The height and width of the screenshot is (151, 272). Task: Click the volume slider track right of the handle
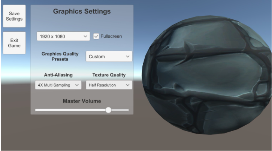(120, 110)
